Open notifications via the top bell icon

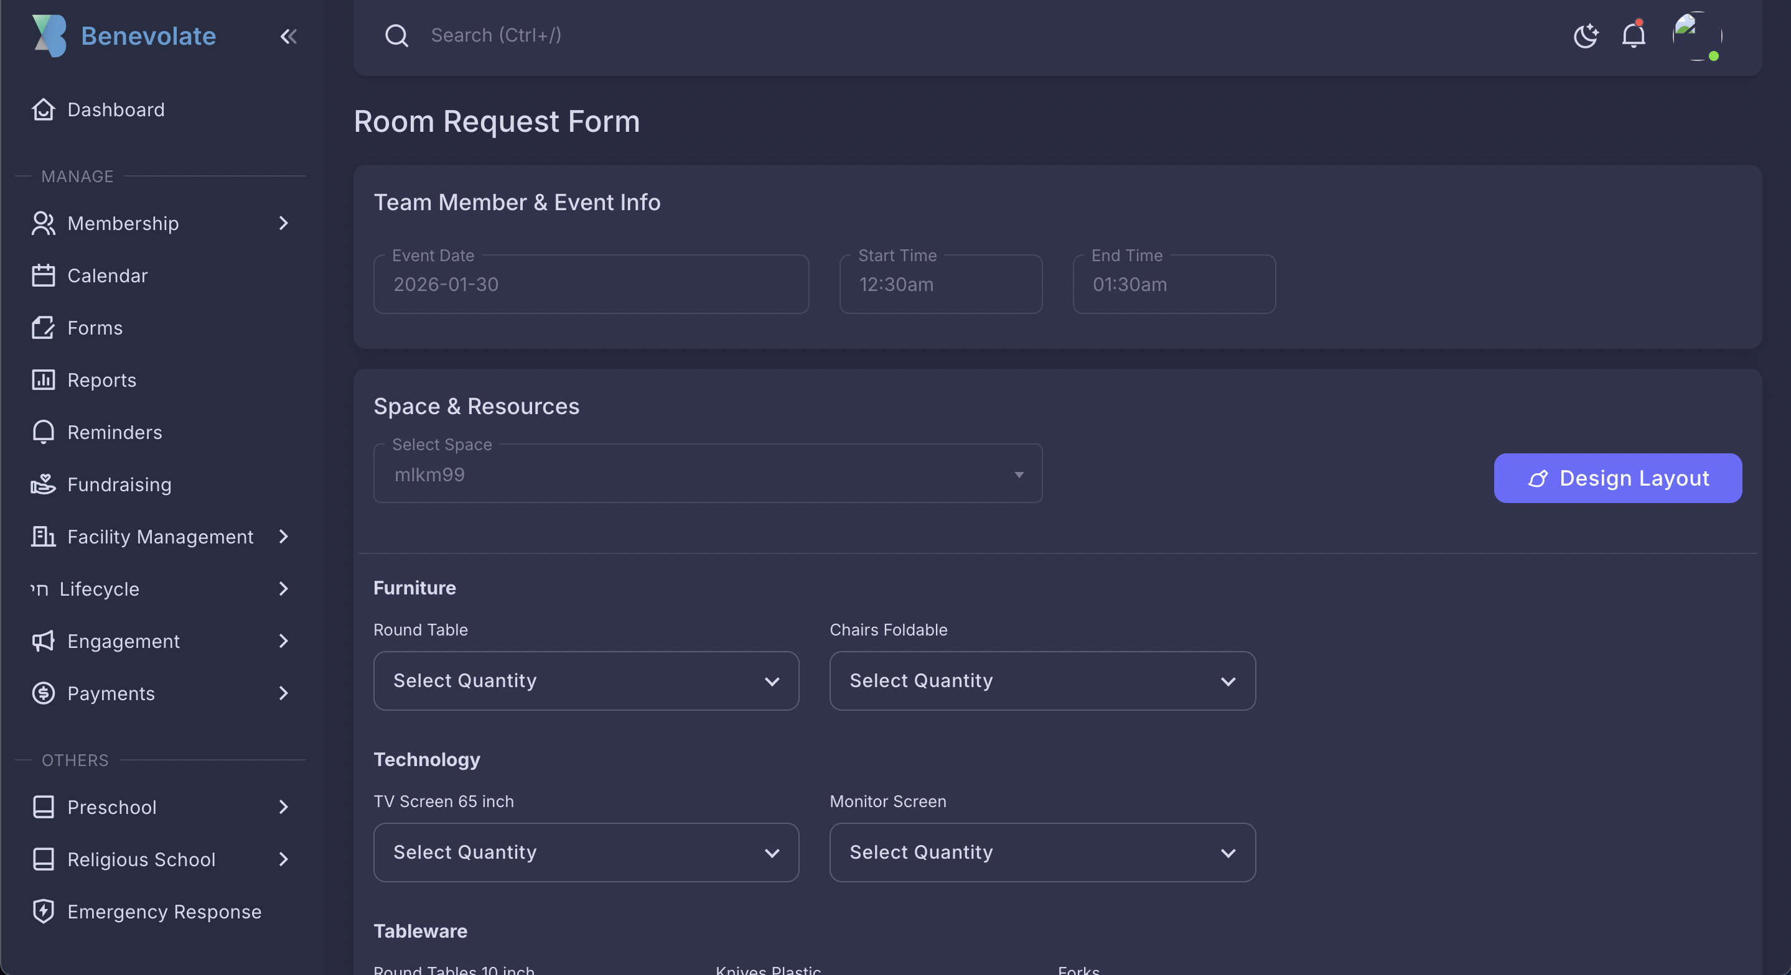tap(1633, 35)
